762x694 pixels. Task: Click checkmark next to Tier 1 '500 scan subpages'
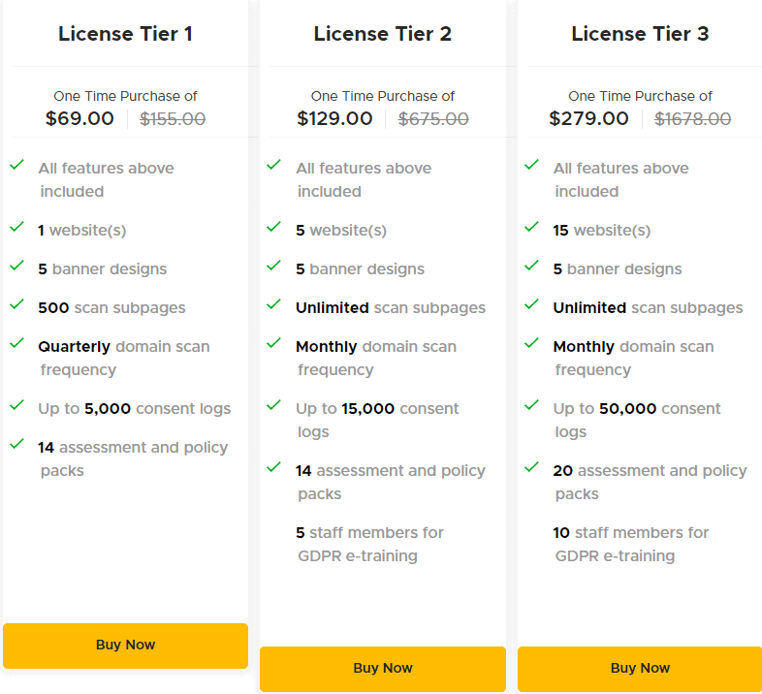[x=16, y=304]
